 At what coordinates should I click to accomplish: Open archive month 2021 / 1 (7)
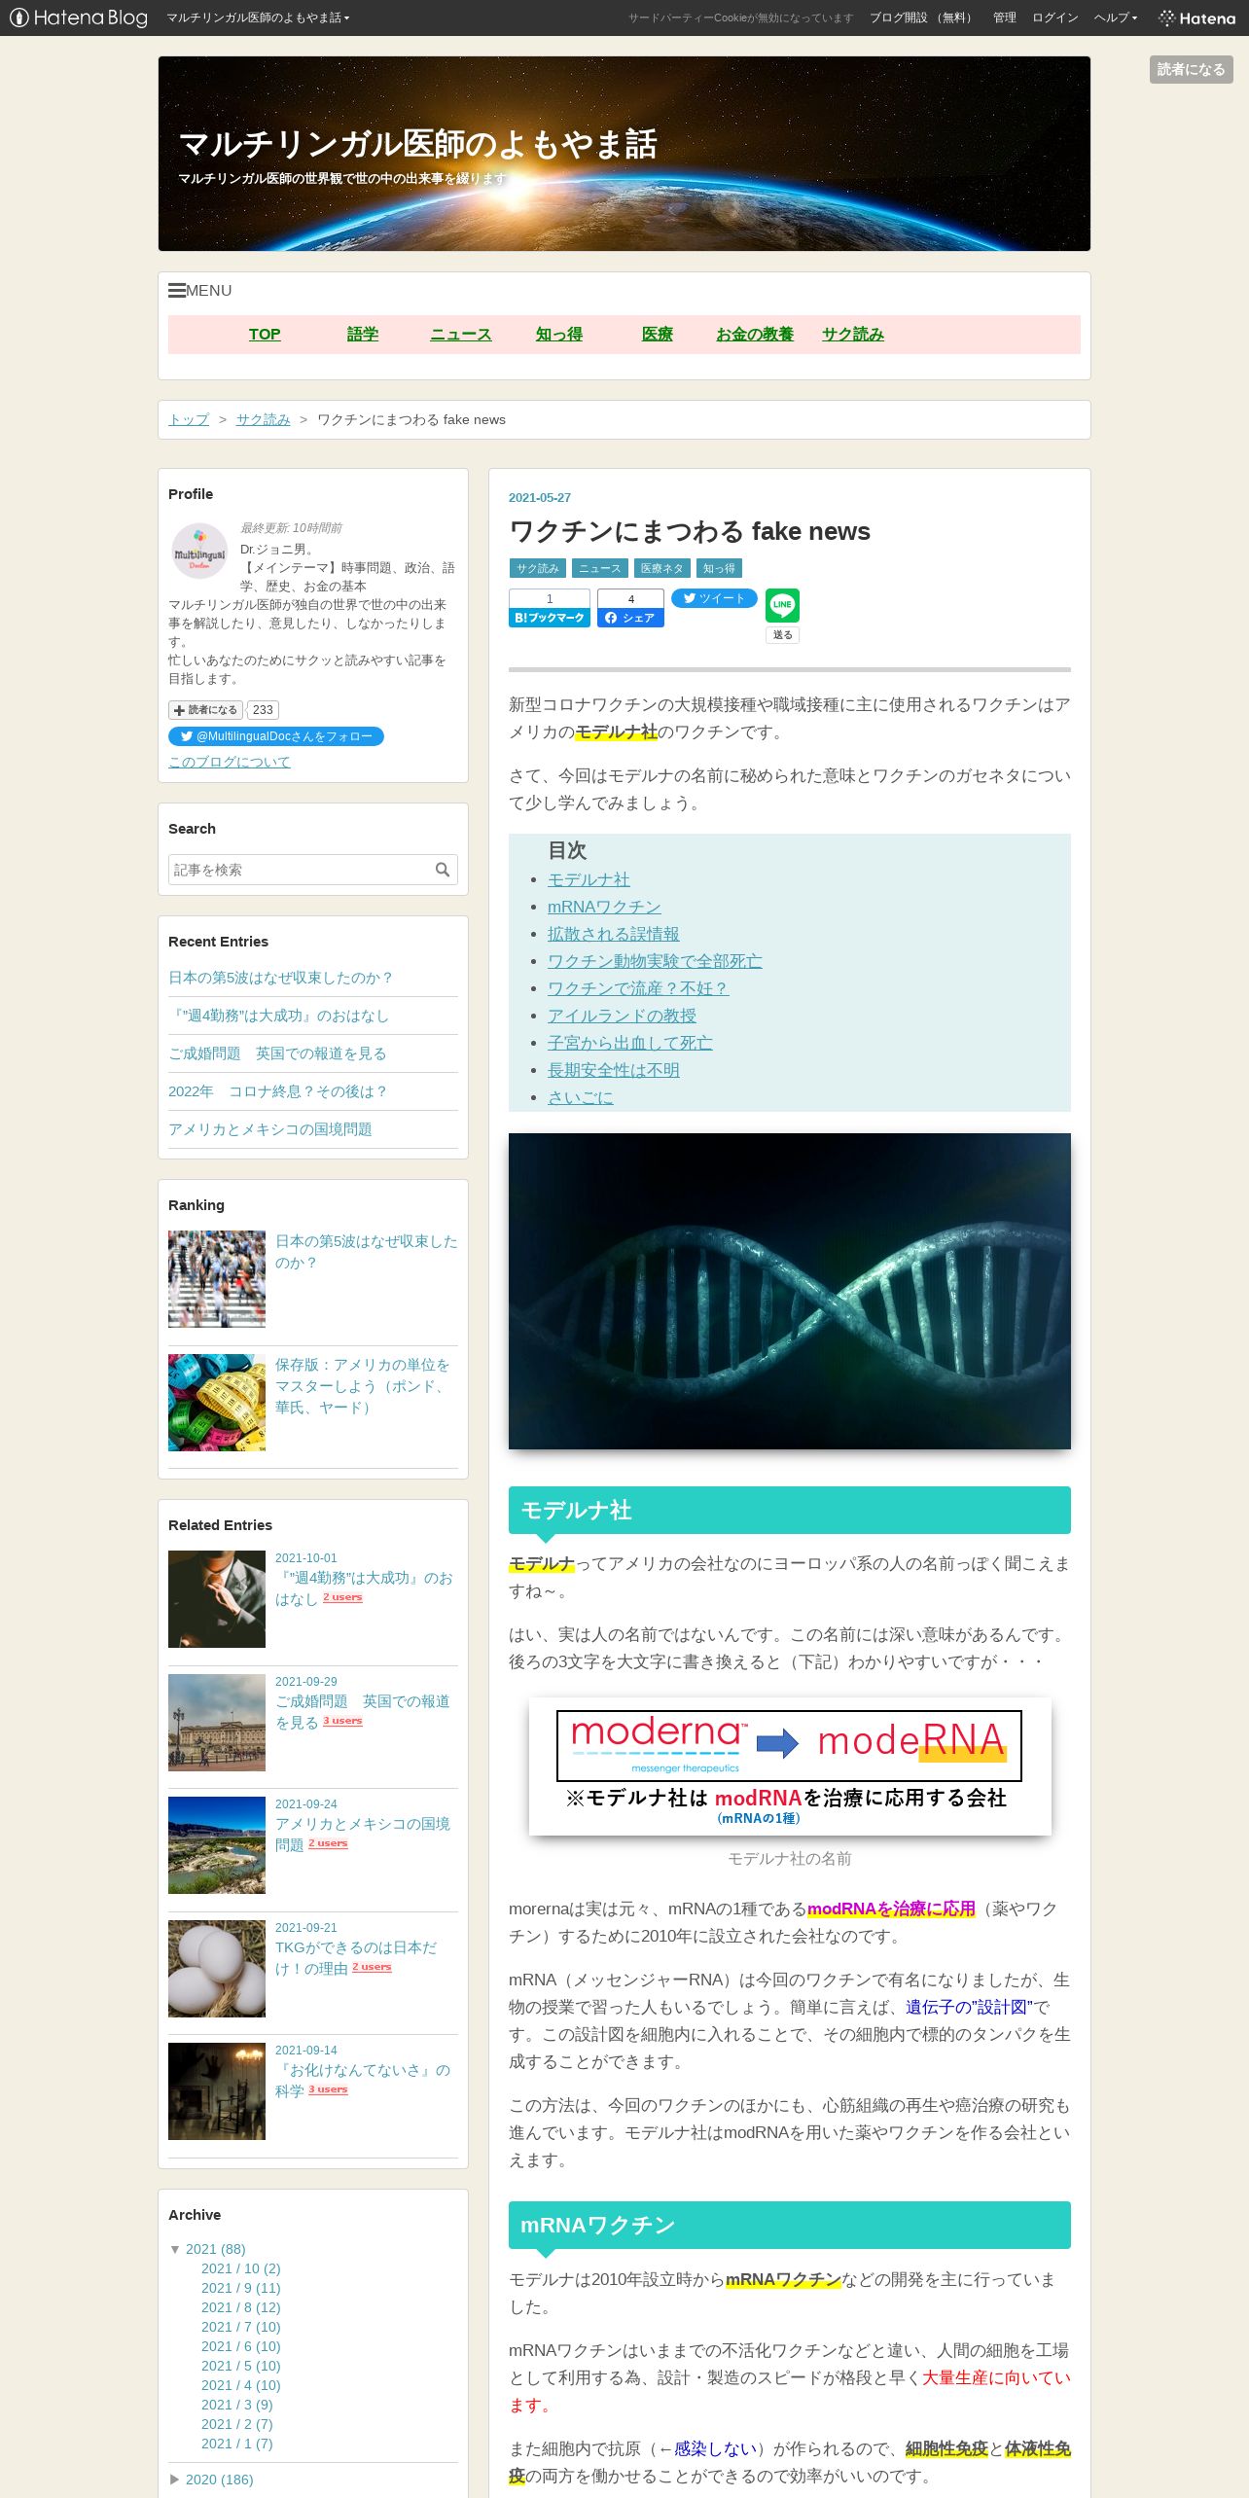tap(237, 2444)
